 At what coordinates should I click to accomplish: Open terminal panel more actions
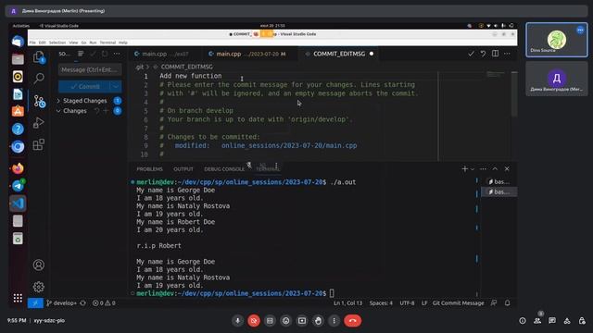point(483,168)
